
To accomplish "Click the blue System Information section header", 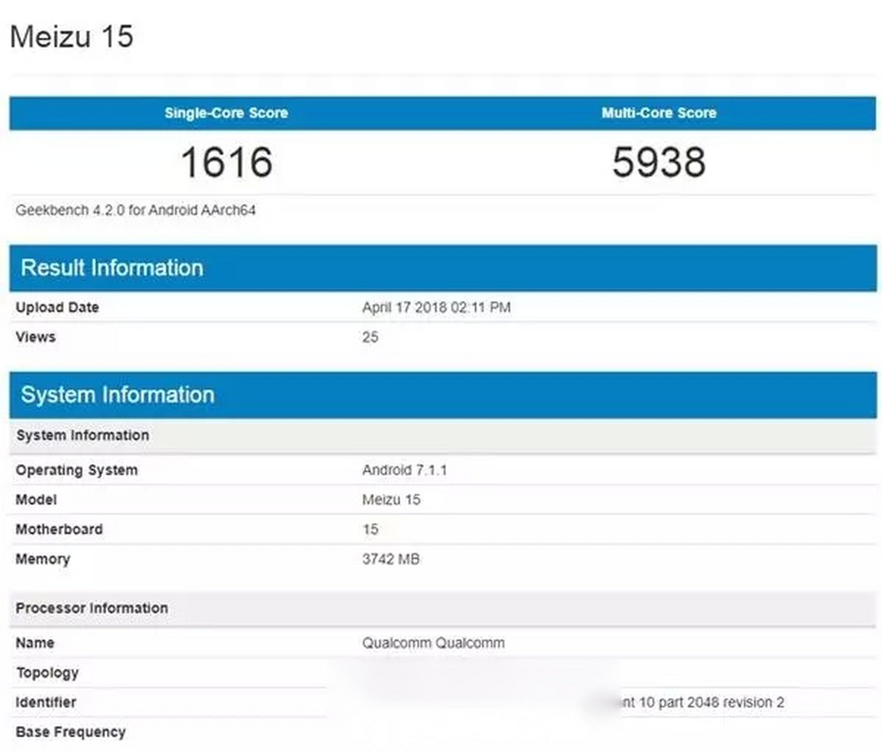I will pyautogui.click(x=443, y=395).
